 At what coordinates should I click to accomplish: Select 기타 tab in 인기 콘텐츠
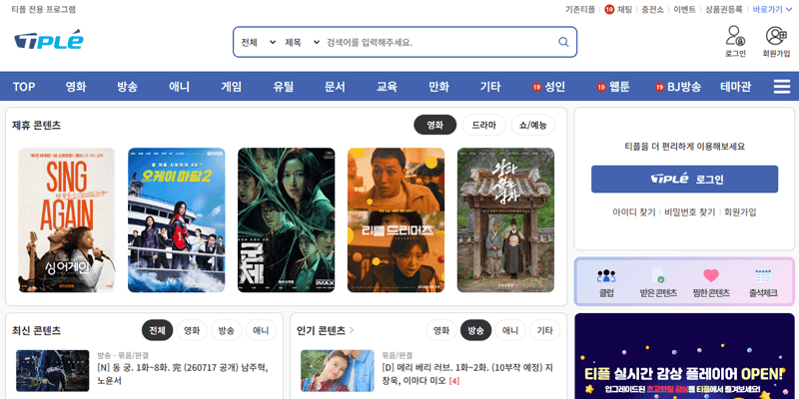pos(544,330)
